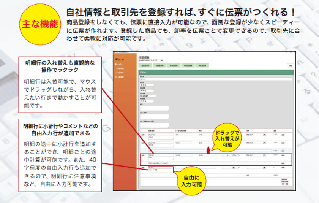The width and height of the screenshot is (319, 203).
Task: Click the white button right of green tabs
Action: click(291, 65)
